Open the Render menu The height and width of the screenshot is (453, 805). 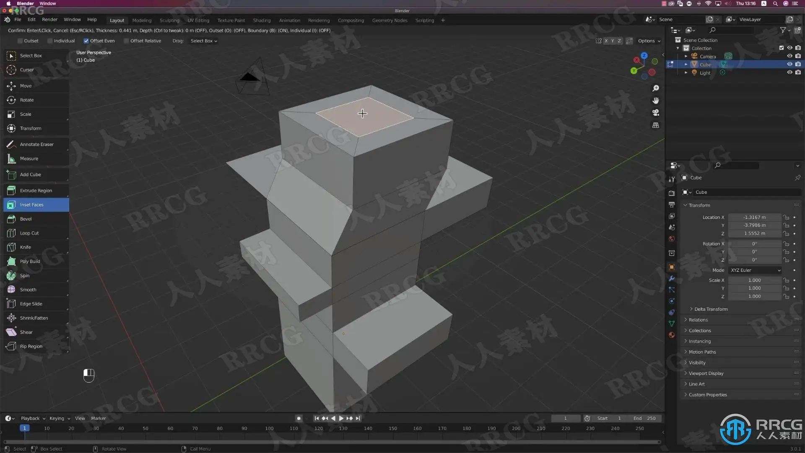49,20
